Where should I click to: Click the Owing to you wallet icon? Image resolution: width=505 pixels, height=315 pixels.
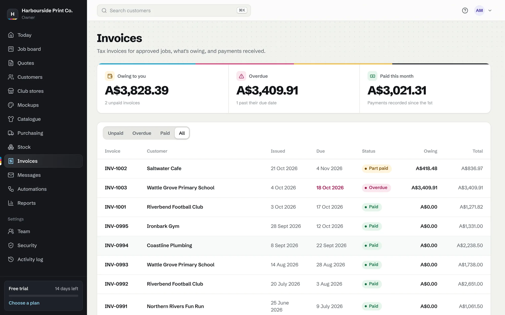[110, 76]
